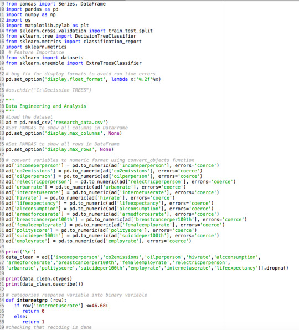Screen dimensions: 299x330
Task: Click the '#checking that recoding is dane' comment
Action: pyautogui.click(x=49, y=327)
